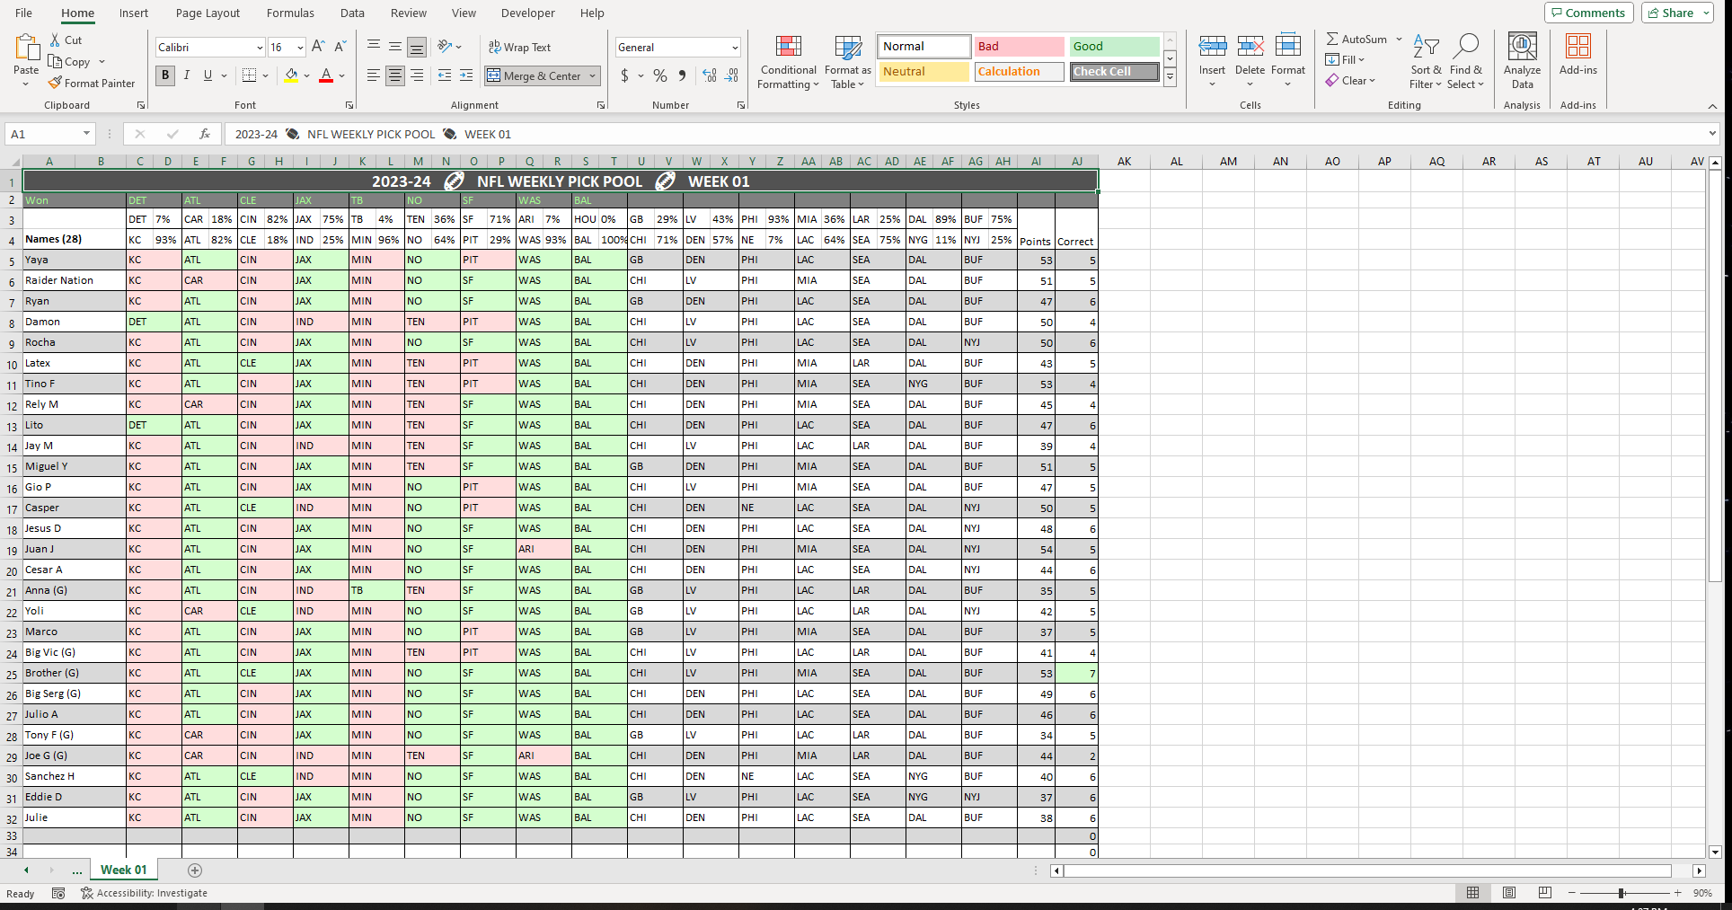Click the zoom slider handle
The width and height of the screenshot is (1732, 910).
(1622, 893)
